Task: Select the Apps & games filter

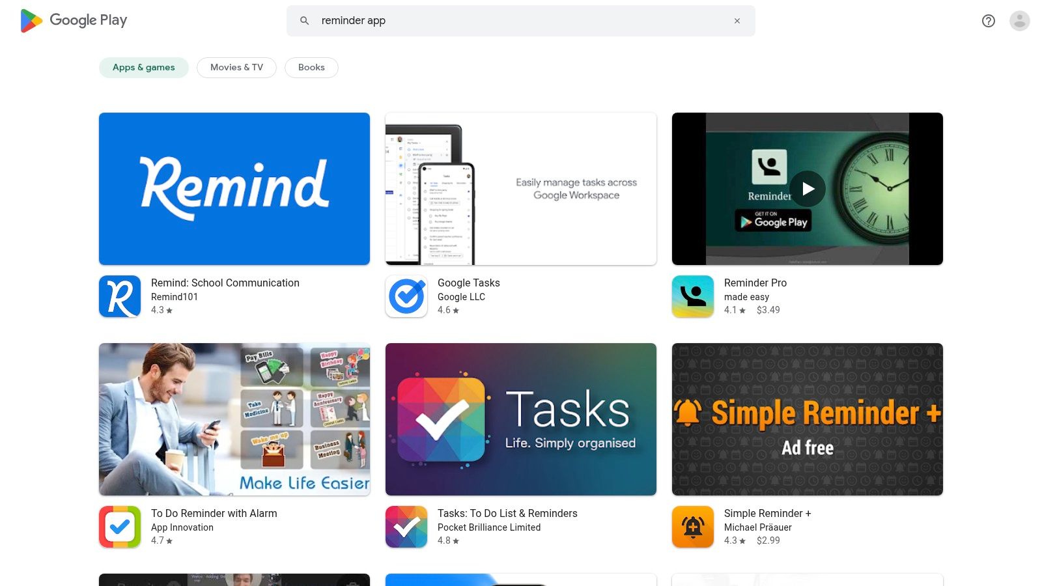Action: point(143,68)
